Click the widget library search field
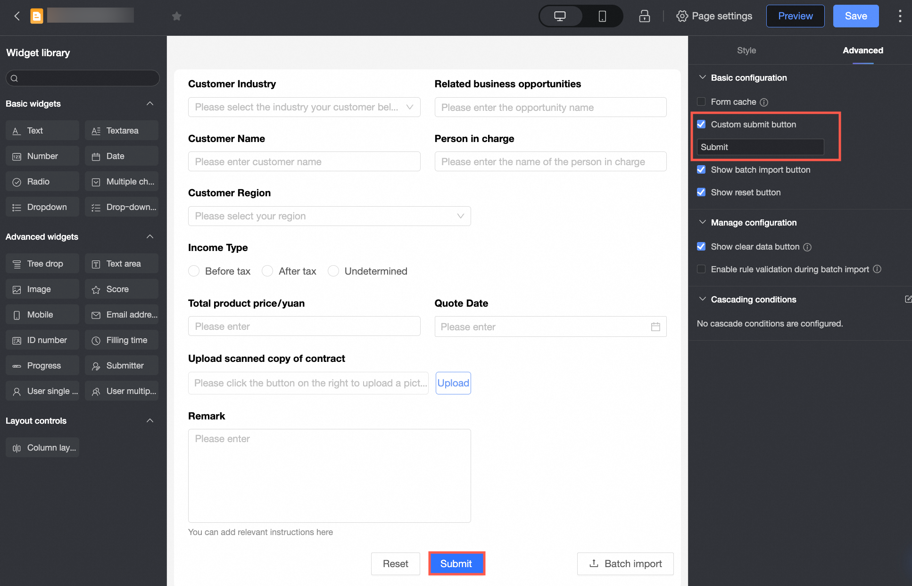This screenshot has width=912, height=586. pos(83,78)
